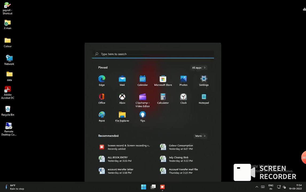
Task: Select the Colour folder on desktop
Action: click(7, 42)
